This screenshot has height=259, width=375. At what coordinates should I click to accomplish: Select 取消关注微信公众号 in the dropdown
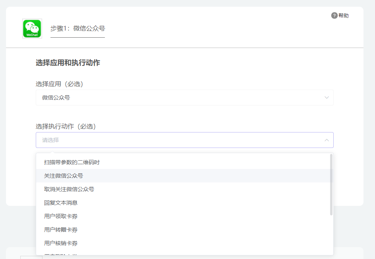click(69, 189)
